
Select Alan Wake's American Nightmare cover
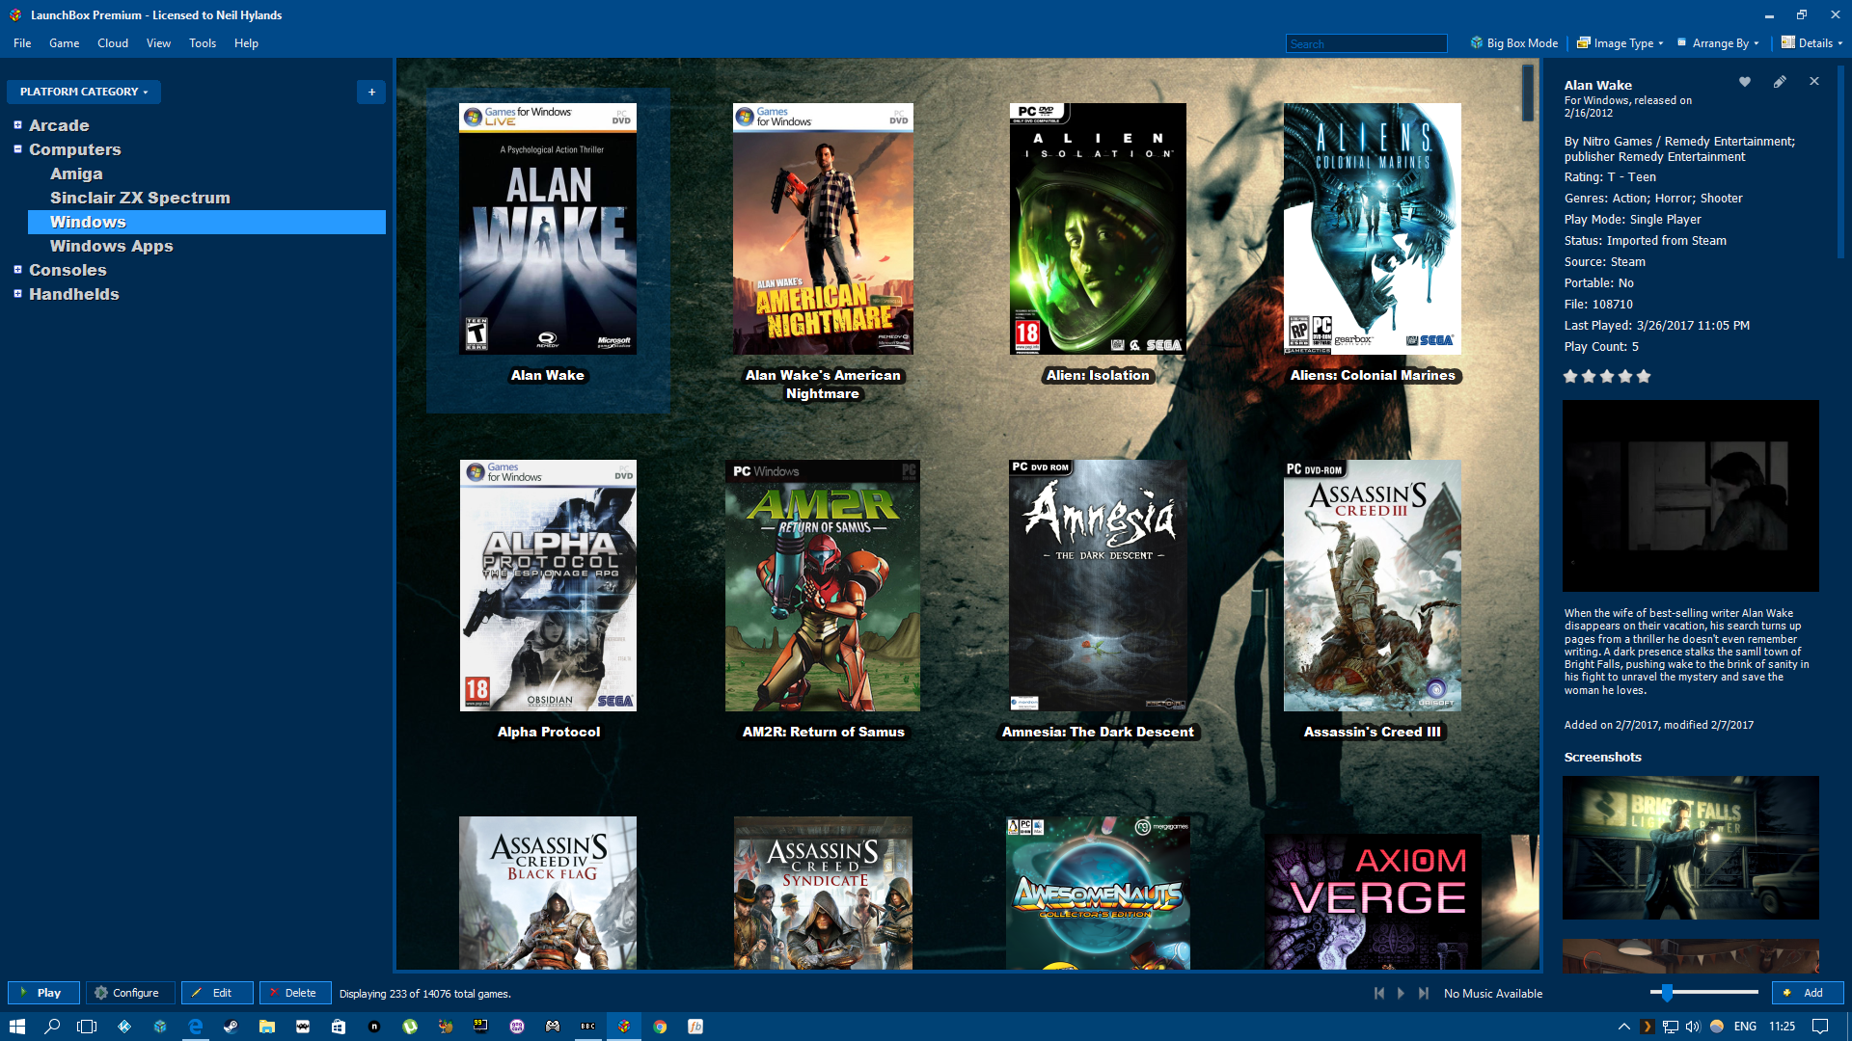823,228
